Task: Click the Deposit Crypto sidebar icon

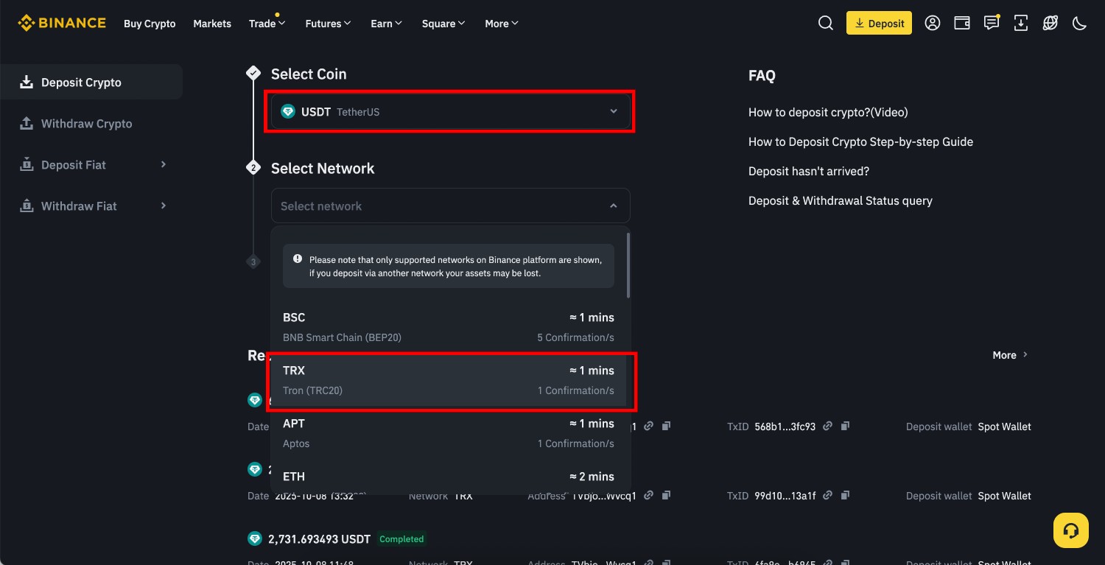Action: tap(27, 82)
